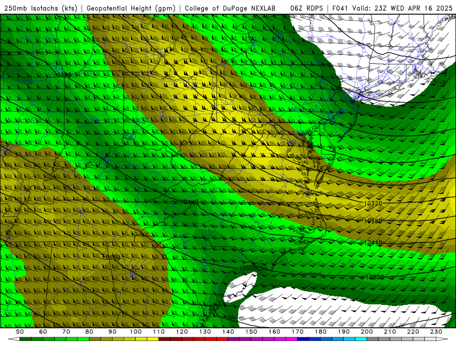Click the "06Z RDPS" model run label
The height and width of the screenshot is (342, 456).
[x=307, y=9]
